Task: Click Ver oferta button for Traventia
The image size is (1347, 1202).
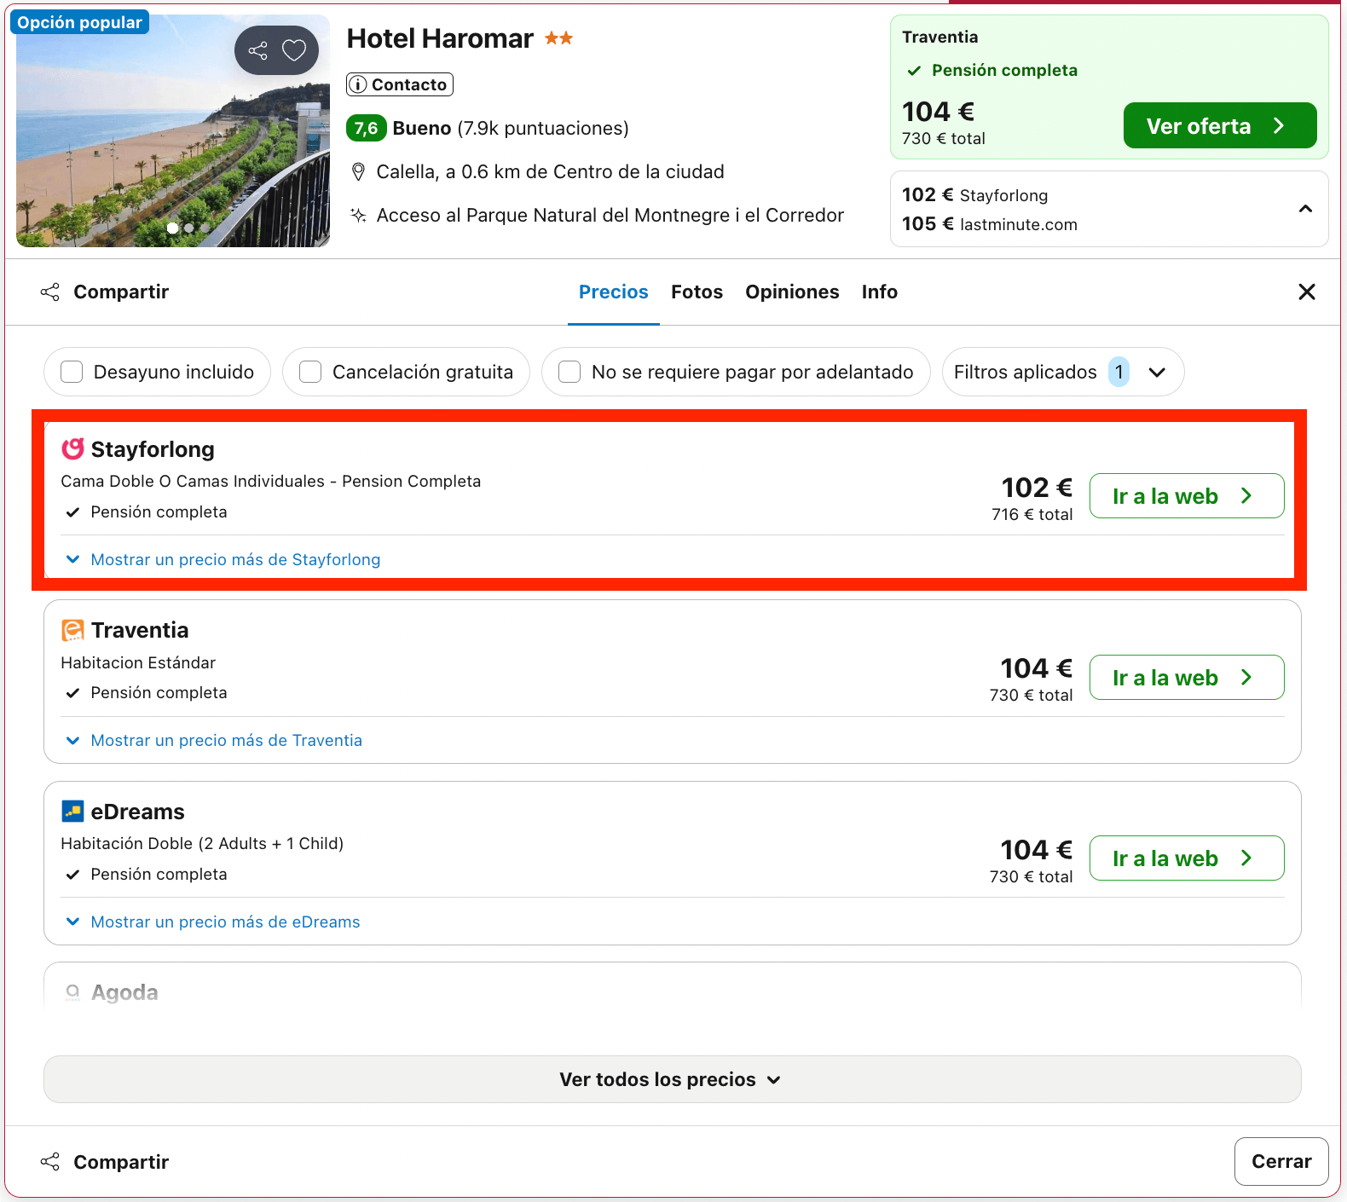Action: 1220,125
